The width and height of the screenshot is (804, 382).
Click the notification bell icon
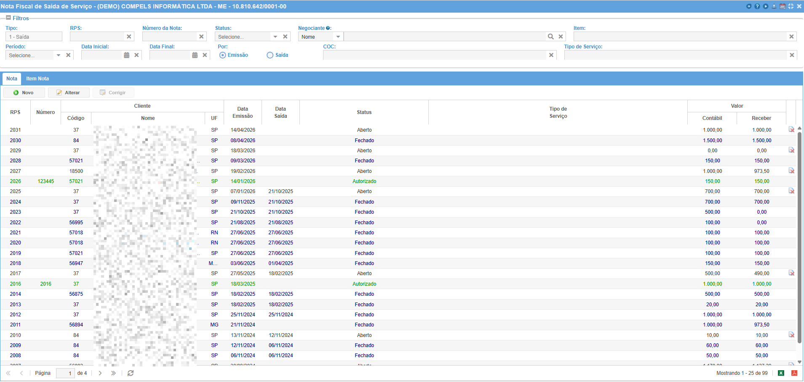click(x=774, y=6)
